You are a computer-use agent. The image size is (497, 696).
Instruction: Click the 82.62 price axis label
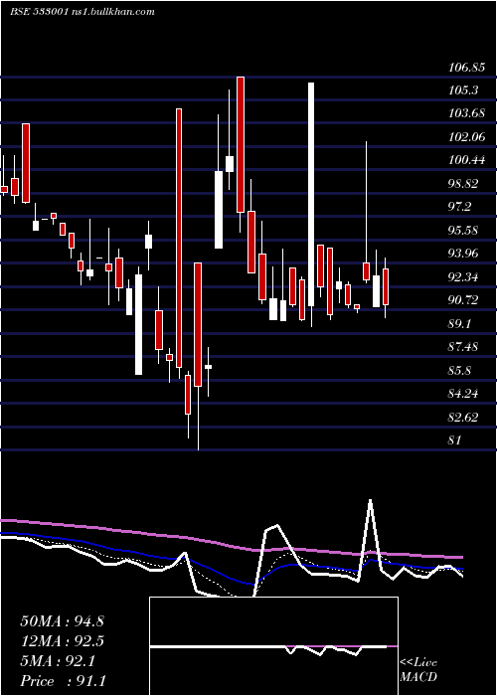coord(464,417)
